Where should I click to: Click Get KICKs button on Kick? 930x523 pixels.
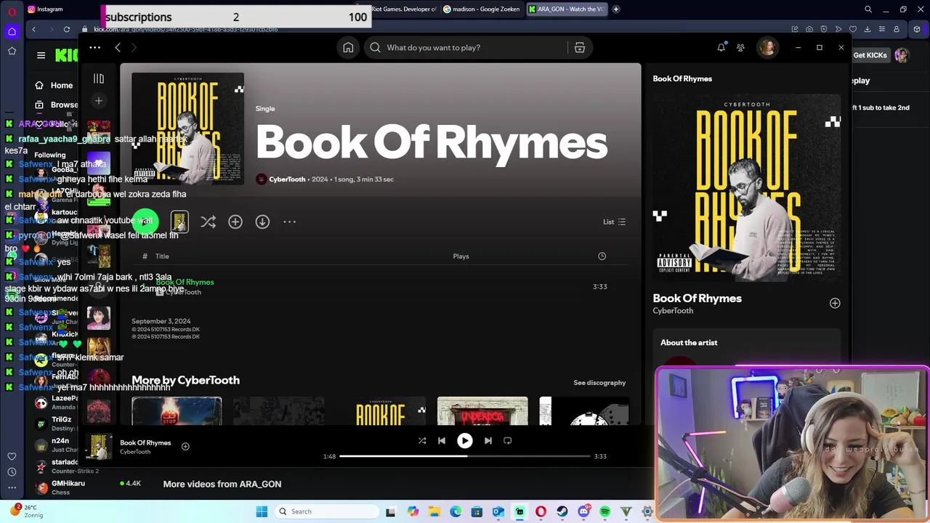tap(870, 55)
